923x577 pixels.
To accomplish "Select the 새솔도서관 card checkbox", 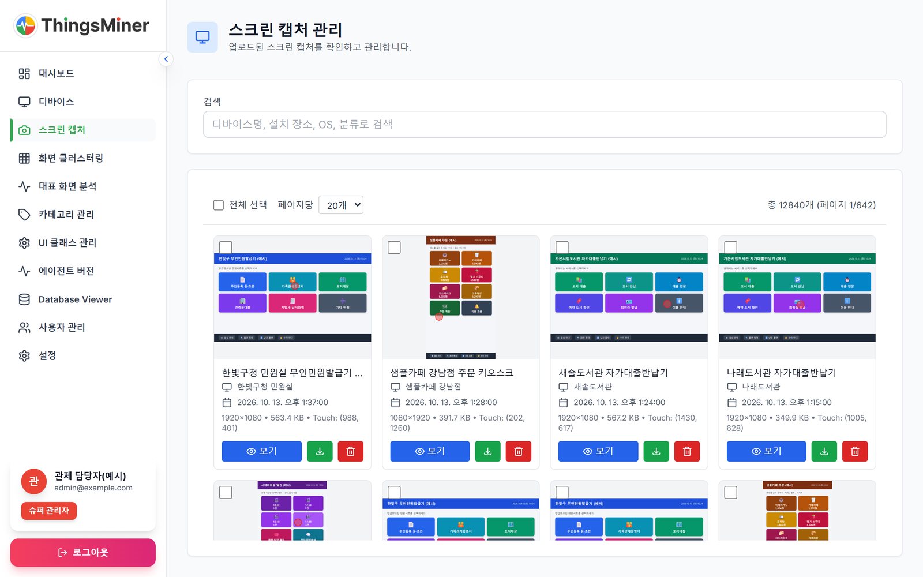I will point(562,248).
